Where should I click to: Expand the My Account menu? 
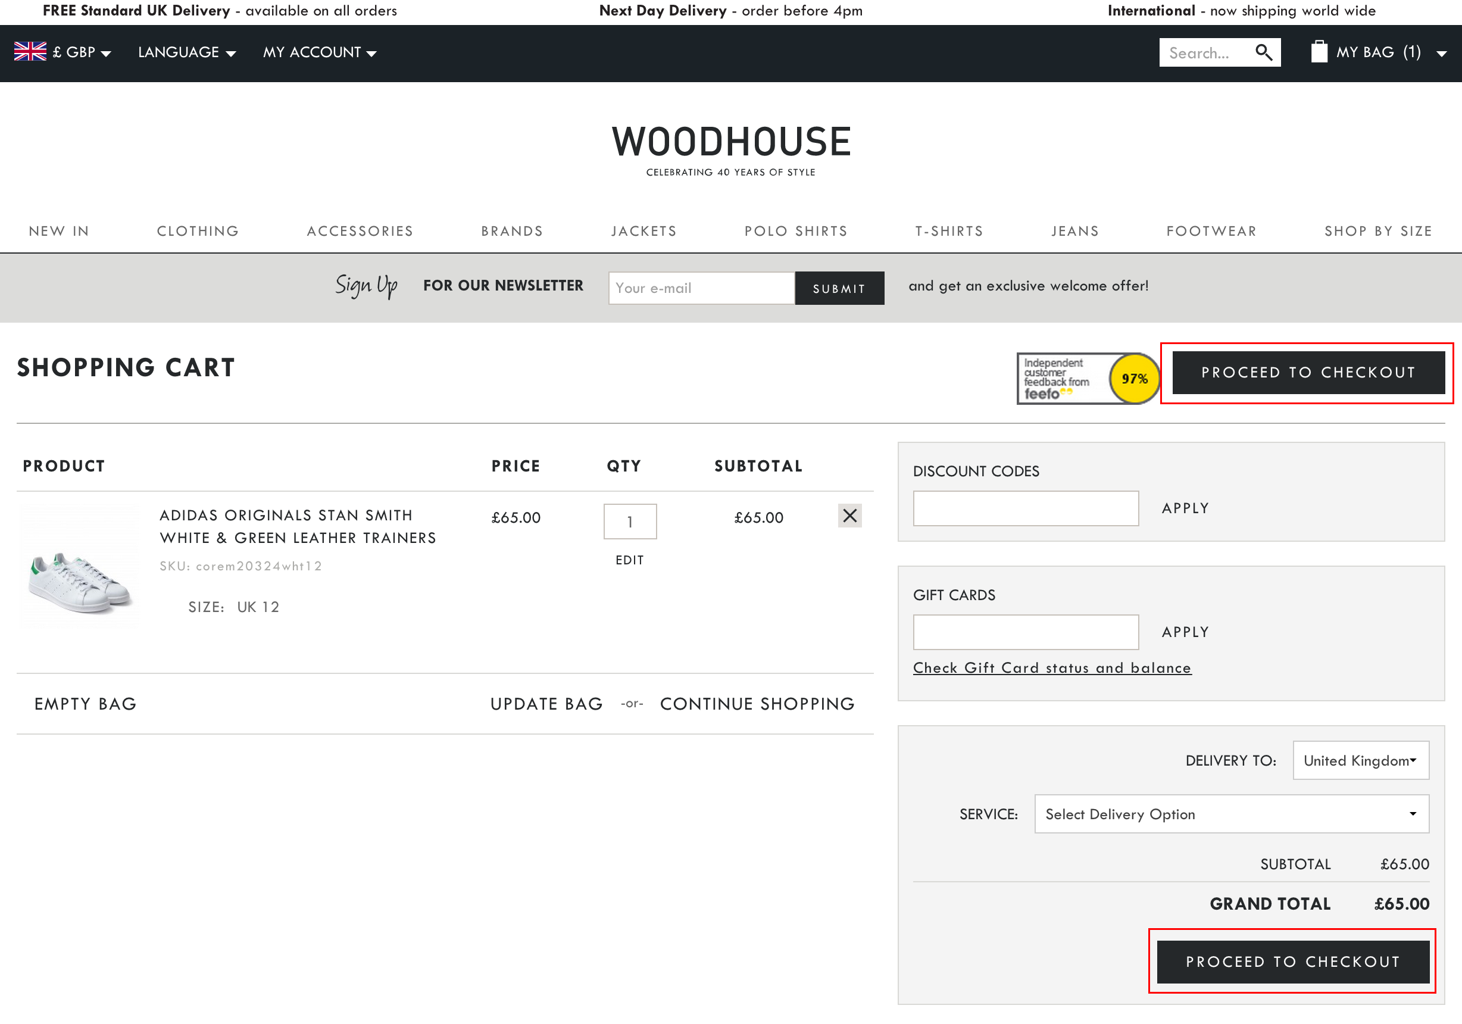(x=320, y=52)
